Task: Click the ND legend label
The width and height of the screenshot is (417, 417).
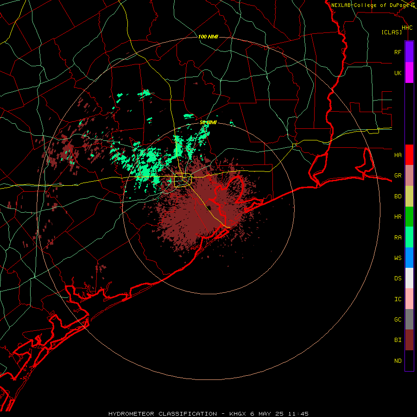Action: click(398, 361)
